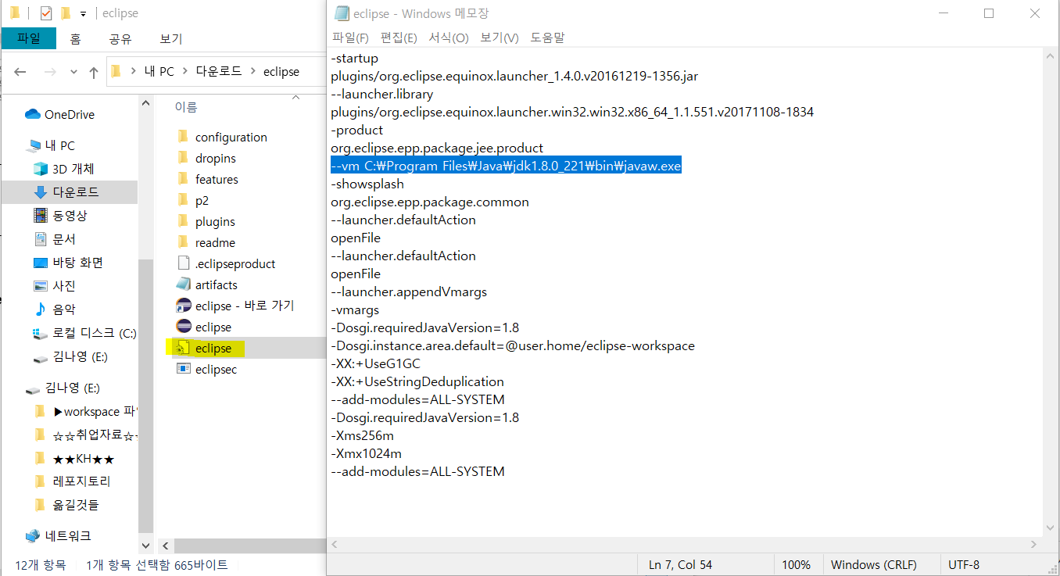Click UTF-8 encoding in status bar
1060x576 pixels.
pos(964,564)
